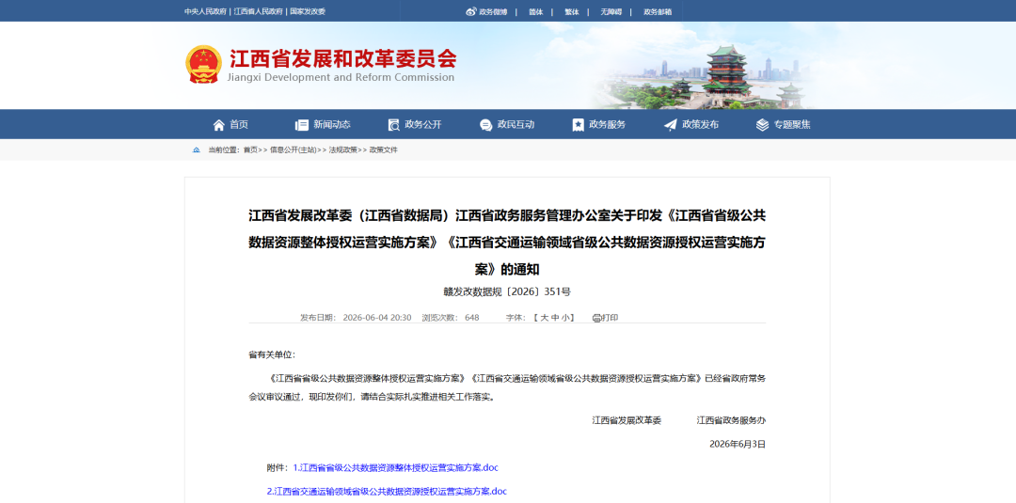Open the 无障碍 accessibility mode

click(x=611, y=11)
